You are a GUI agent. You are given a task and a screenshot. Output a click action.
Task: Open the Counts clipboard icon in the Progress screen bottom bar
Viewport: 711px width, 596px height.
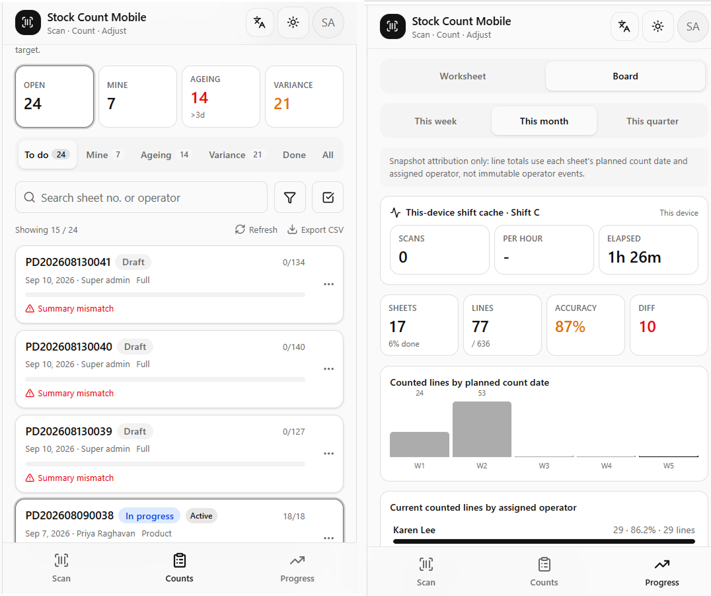click(544, 565)
